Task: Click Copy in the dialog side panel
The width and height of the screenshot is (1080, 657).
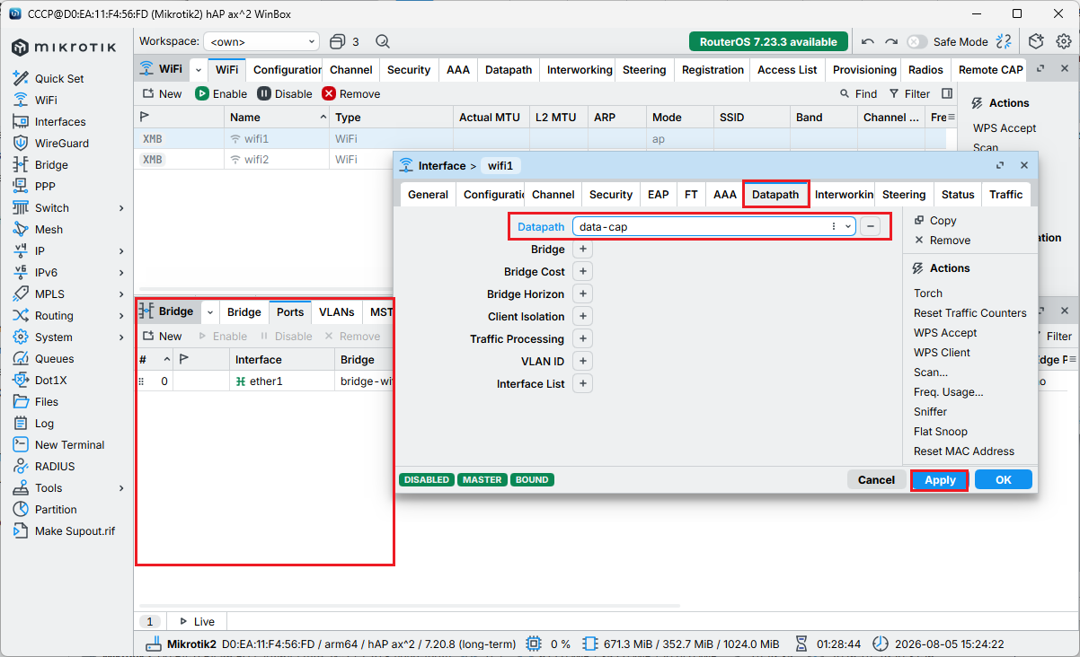Action: pos(935,221)
